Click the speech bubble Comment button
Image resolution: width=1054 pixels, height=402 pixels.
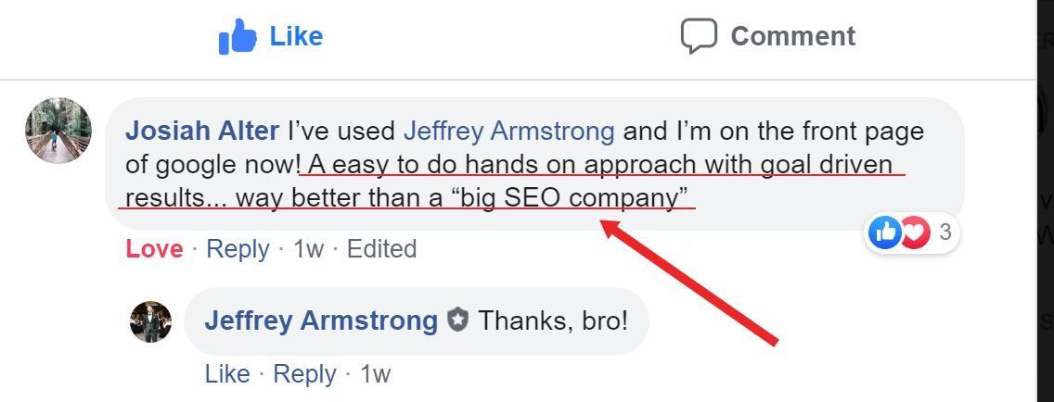768,37
